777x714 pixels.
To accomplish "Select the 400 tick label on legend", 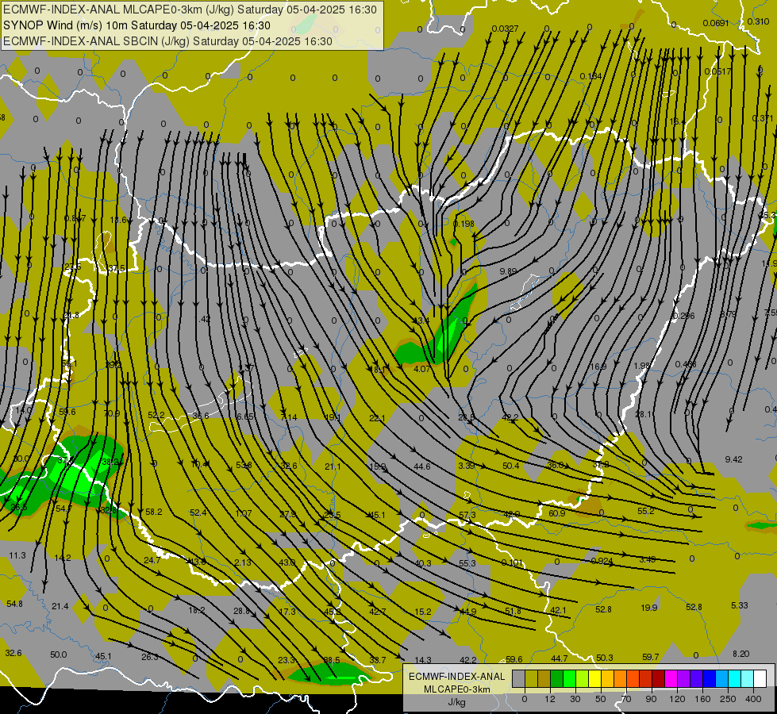I will [753, 699].
